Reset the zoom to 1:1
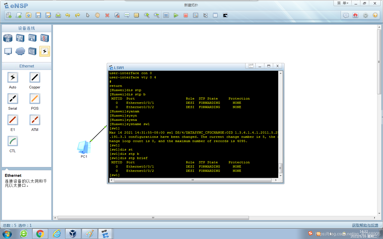383x239 pixels. [x=166, y=15]
